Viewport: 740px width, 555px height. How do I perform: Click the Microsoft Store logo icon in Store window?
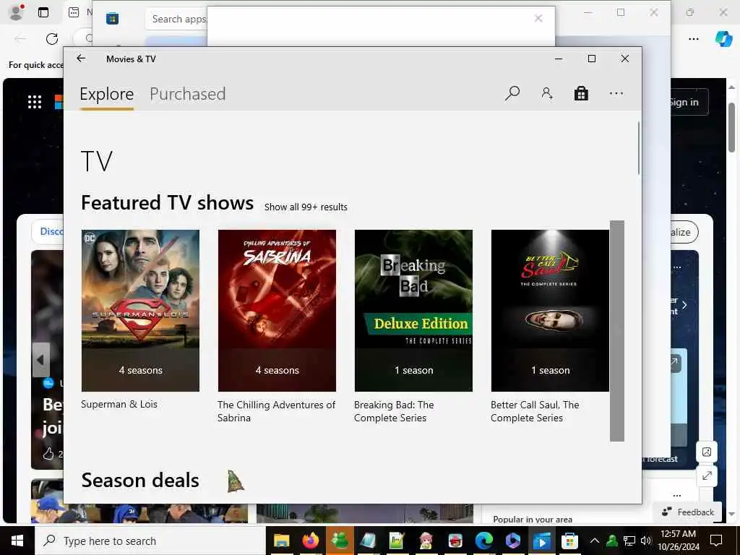point(112,19)
